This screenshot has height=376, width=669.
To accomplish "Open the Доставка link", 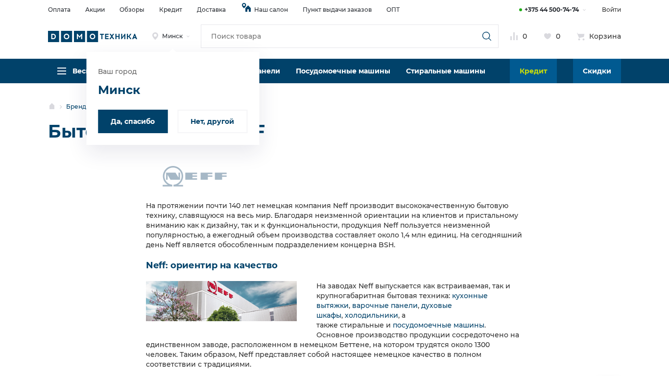I will click(x=211, y=10).
